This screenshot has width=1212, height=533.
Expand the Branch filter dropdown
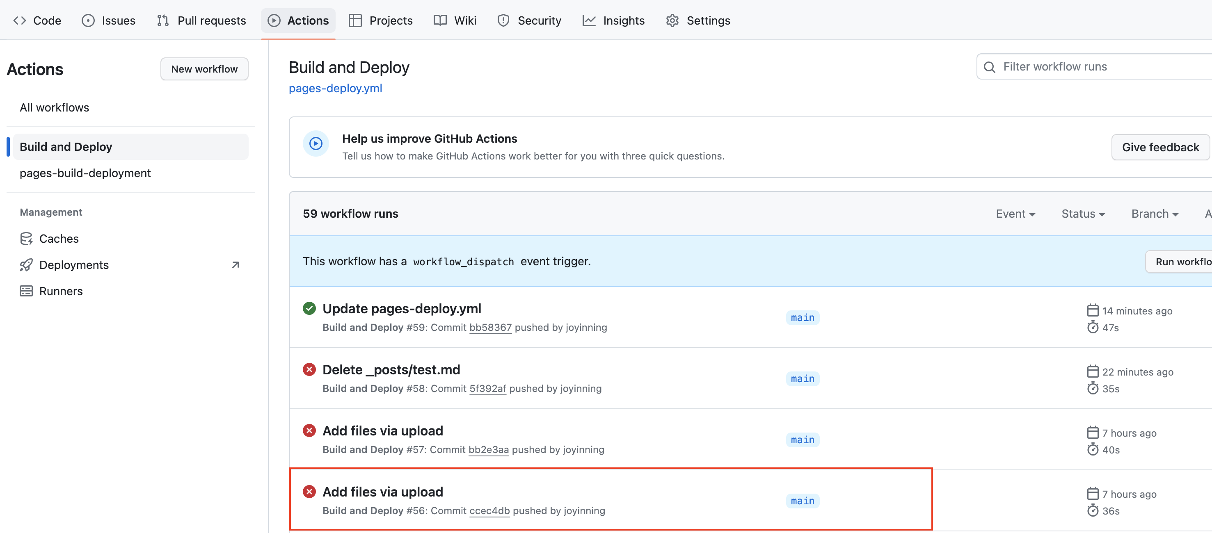point(1154,214)
